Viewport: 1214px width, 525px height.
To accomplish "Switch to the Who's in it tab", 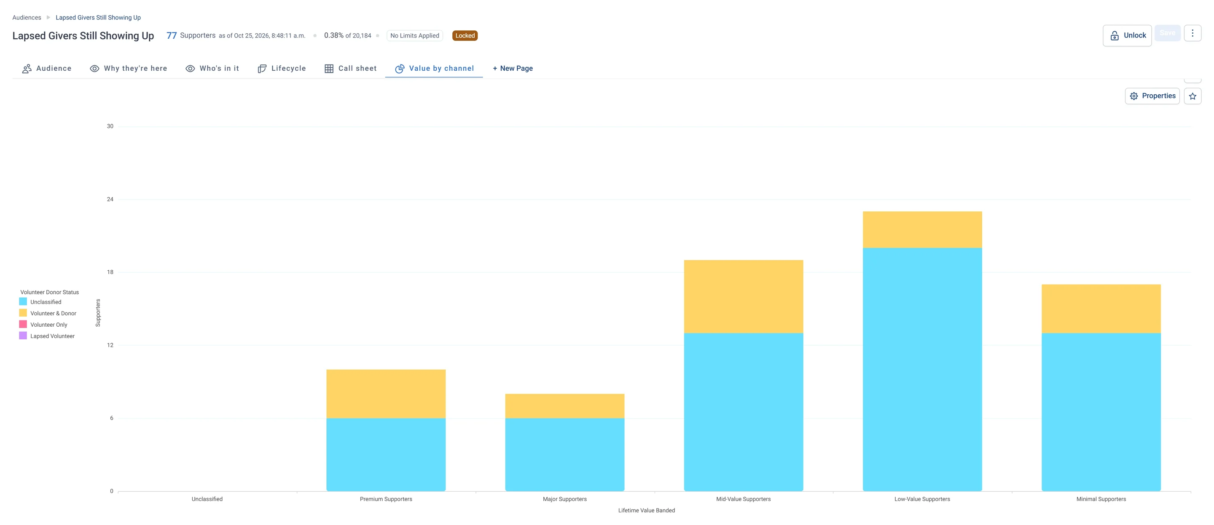I will pyautogui.click(x=212, y=69).
